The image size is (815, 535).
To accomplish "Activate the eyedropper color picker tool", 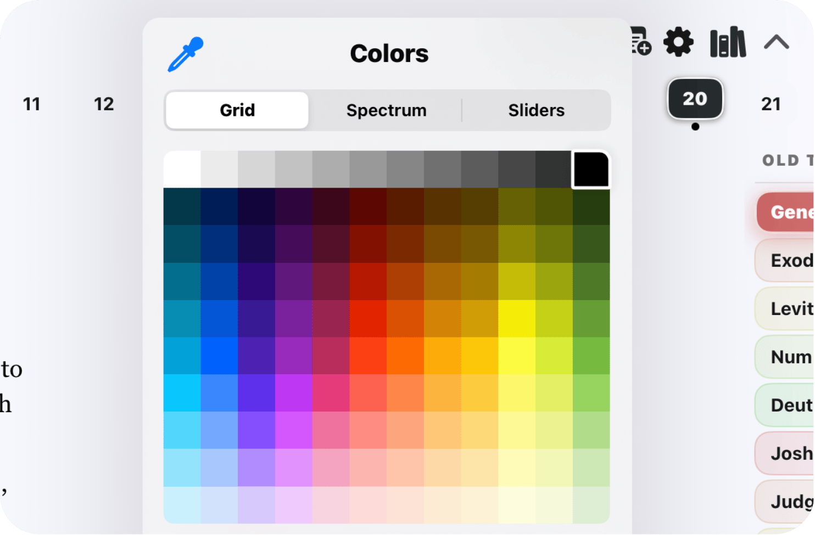I will [x=186, y=54].
